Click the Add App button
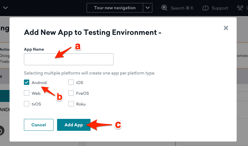Image resolution: width=248 pixels, height=146 pixels. pyautogui.click(x=74, y=125)
